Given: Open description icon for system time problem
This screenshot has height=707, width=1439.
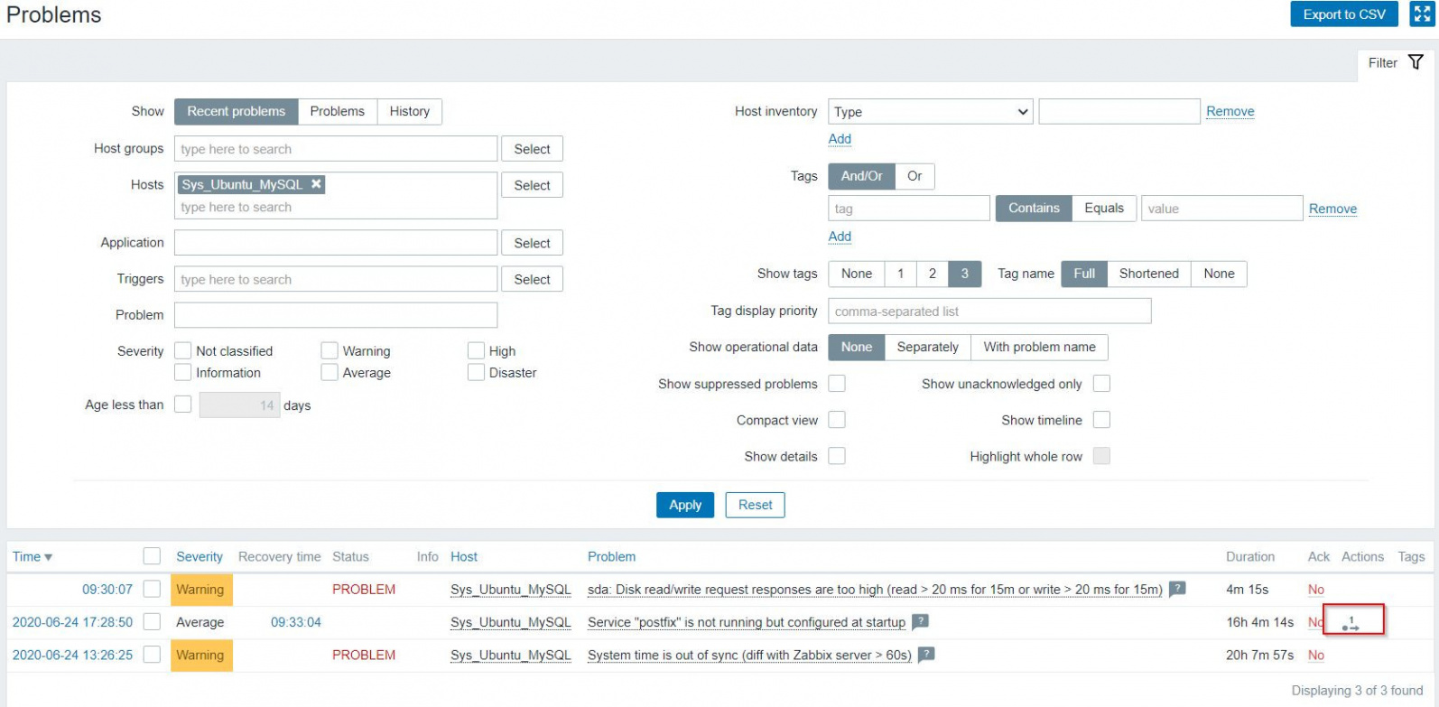Looking at the screenshot, I should [926, 655].
